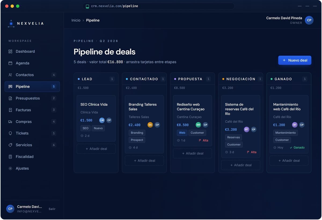
Task: Click the Contactos people icon
Action: pyautogui.click(x=10, y=75)
